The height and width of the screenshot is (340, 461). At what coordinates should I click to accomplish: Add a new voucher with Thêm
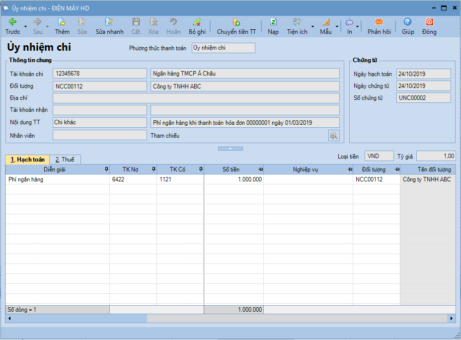[x=62, y=26]
